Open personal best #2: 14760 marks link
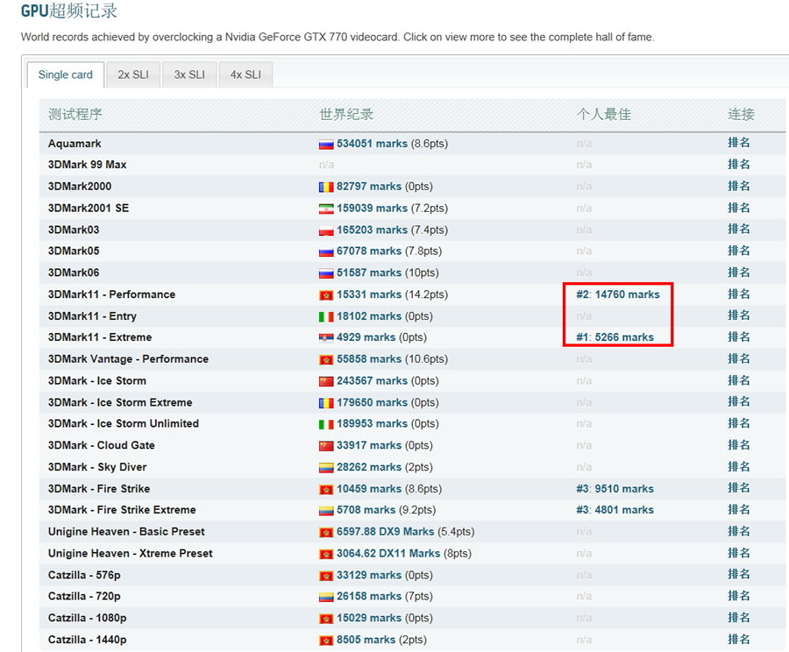The image size is (789, 652). click(617, 294)
